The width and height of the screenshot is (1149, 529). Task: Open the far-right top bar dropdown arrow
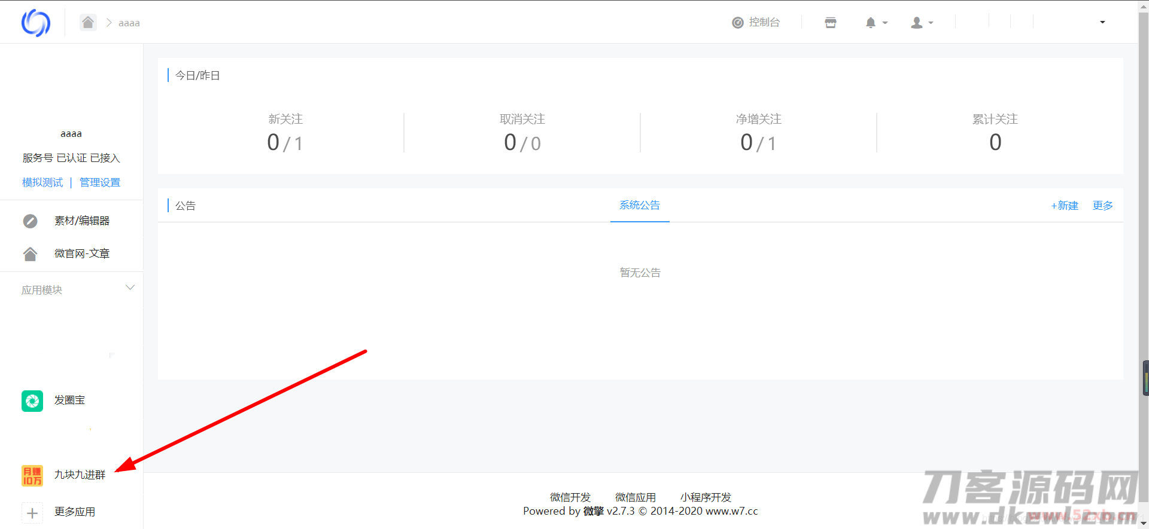pos(1102,23)
